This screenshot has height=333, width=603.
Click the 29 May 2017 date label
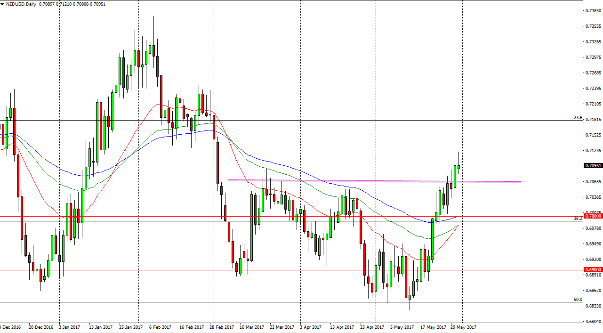pyautogui.click(x=463, y=327)
